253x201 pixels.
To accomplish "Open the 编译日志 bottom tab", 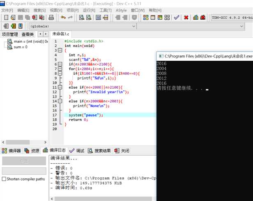I will coord(54,150).
